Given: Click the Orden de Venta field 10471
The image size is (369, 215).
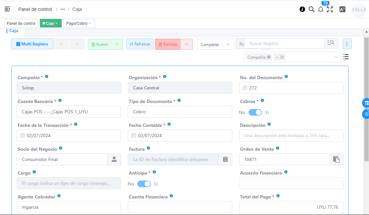Looking at the screenshot, I should [284, 159].
